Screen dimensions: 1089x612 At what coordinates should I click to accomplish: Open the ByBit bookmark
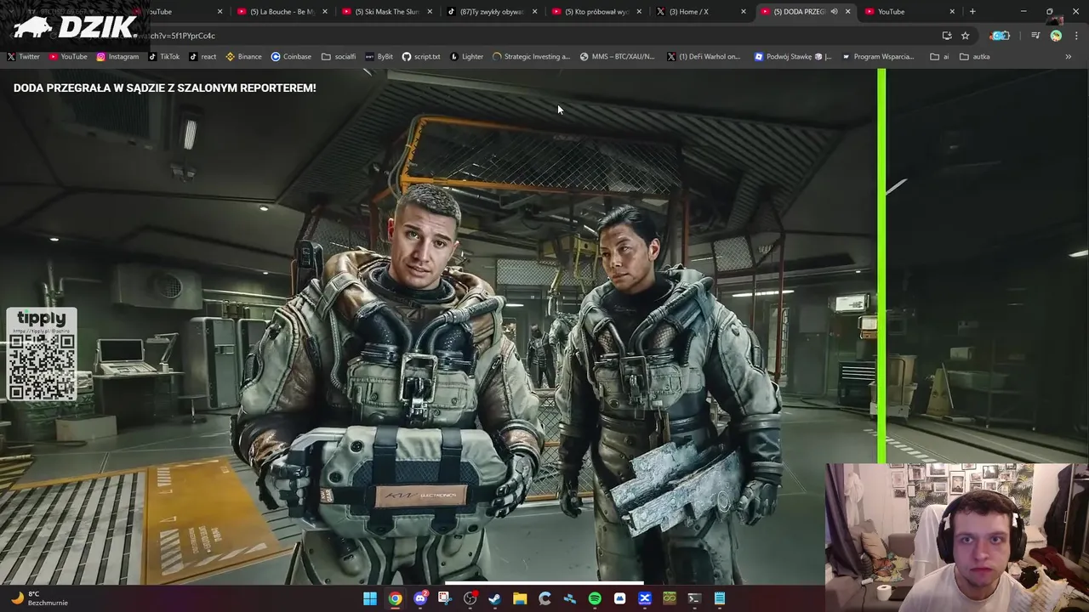pyautogui.click(x=379, y=57)
